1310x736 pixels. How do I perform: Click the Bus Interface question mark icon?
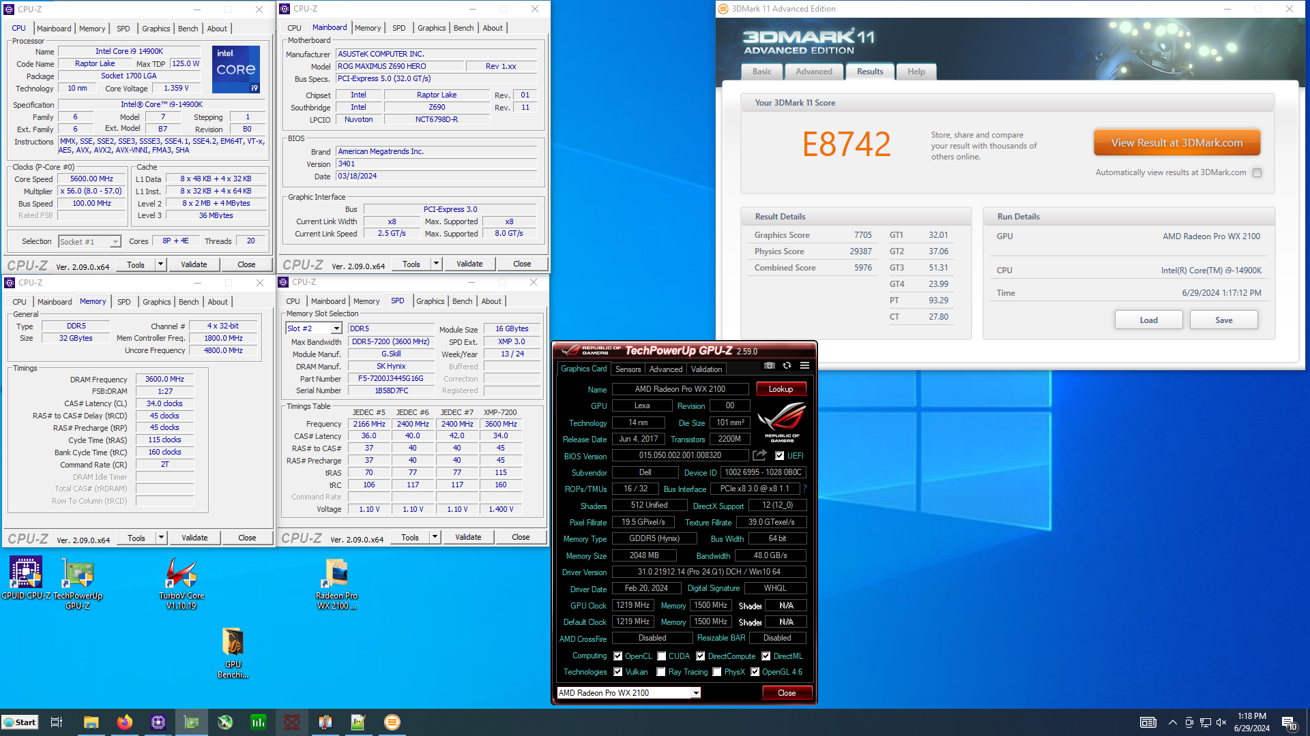click(x=804, y=489)
